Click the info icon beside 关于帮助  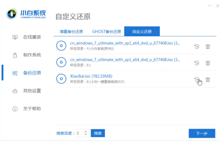[15, 109]
